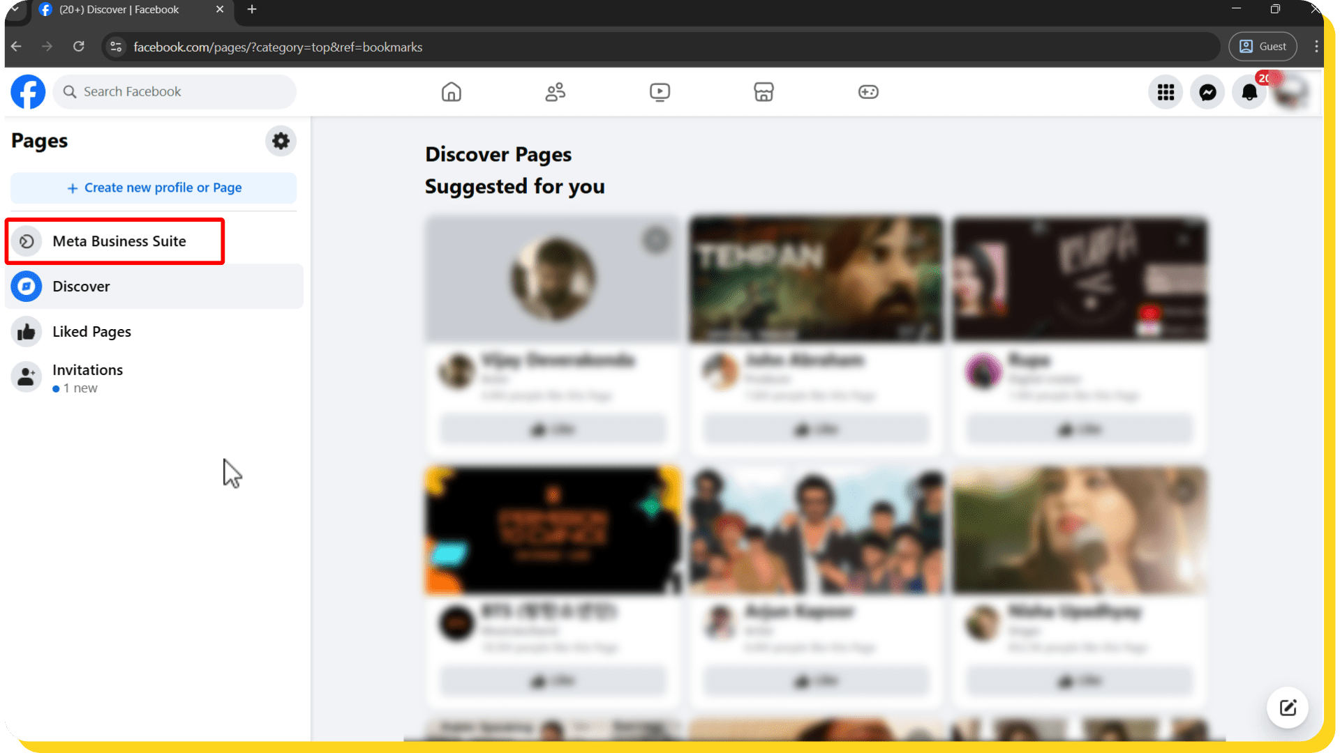1340x753 pixels.
Task: Click Create new profile or Page
Action: [x=154, y=188]
